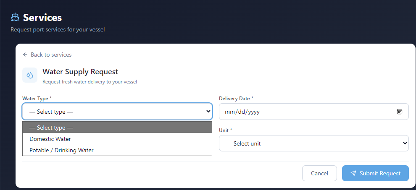This screenshot has height=190, width=416.
Task: Focus the Delivery Date field
Action: 314,112
